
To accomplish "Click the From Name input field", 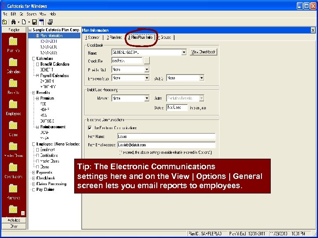I will (x=167, y=136).
